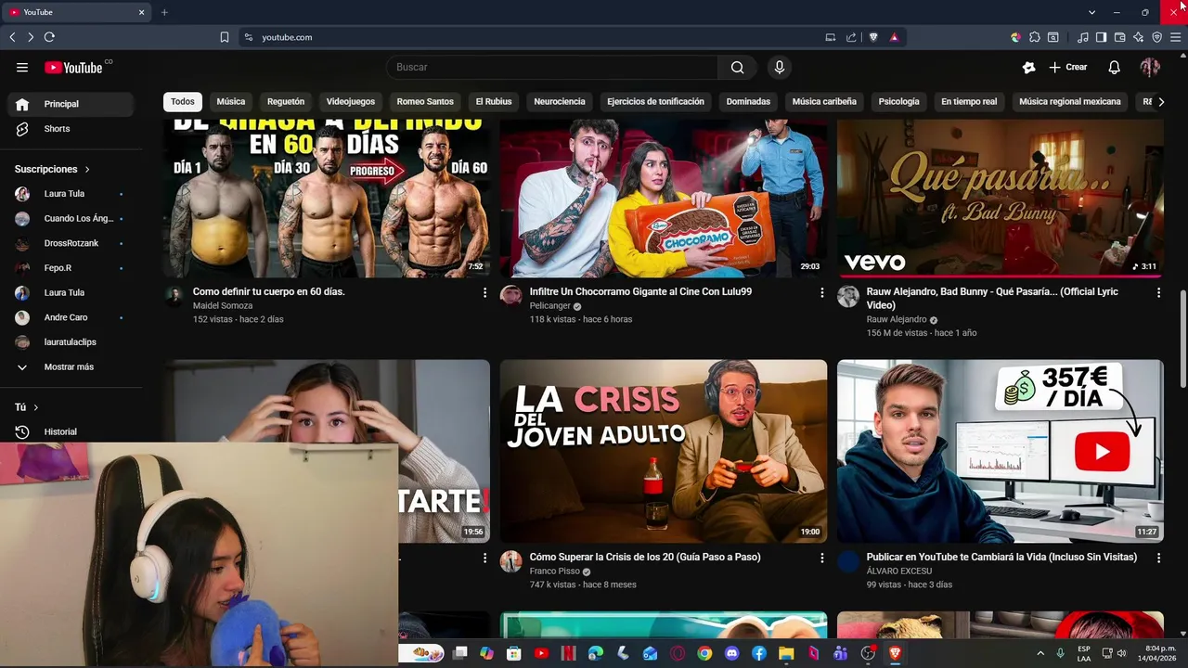1188x668 pixels.
Task: Expand the Tú section
Action: pos(26,407)
